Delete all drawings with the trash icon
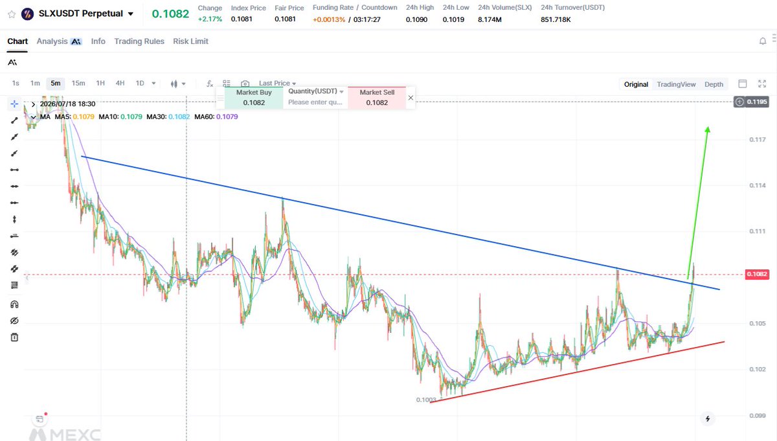777x441 pixels. tap(14, 337)
